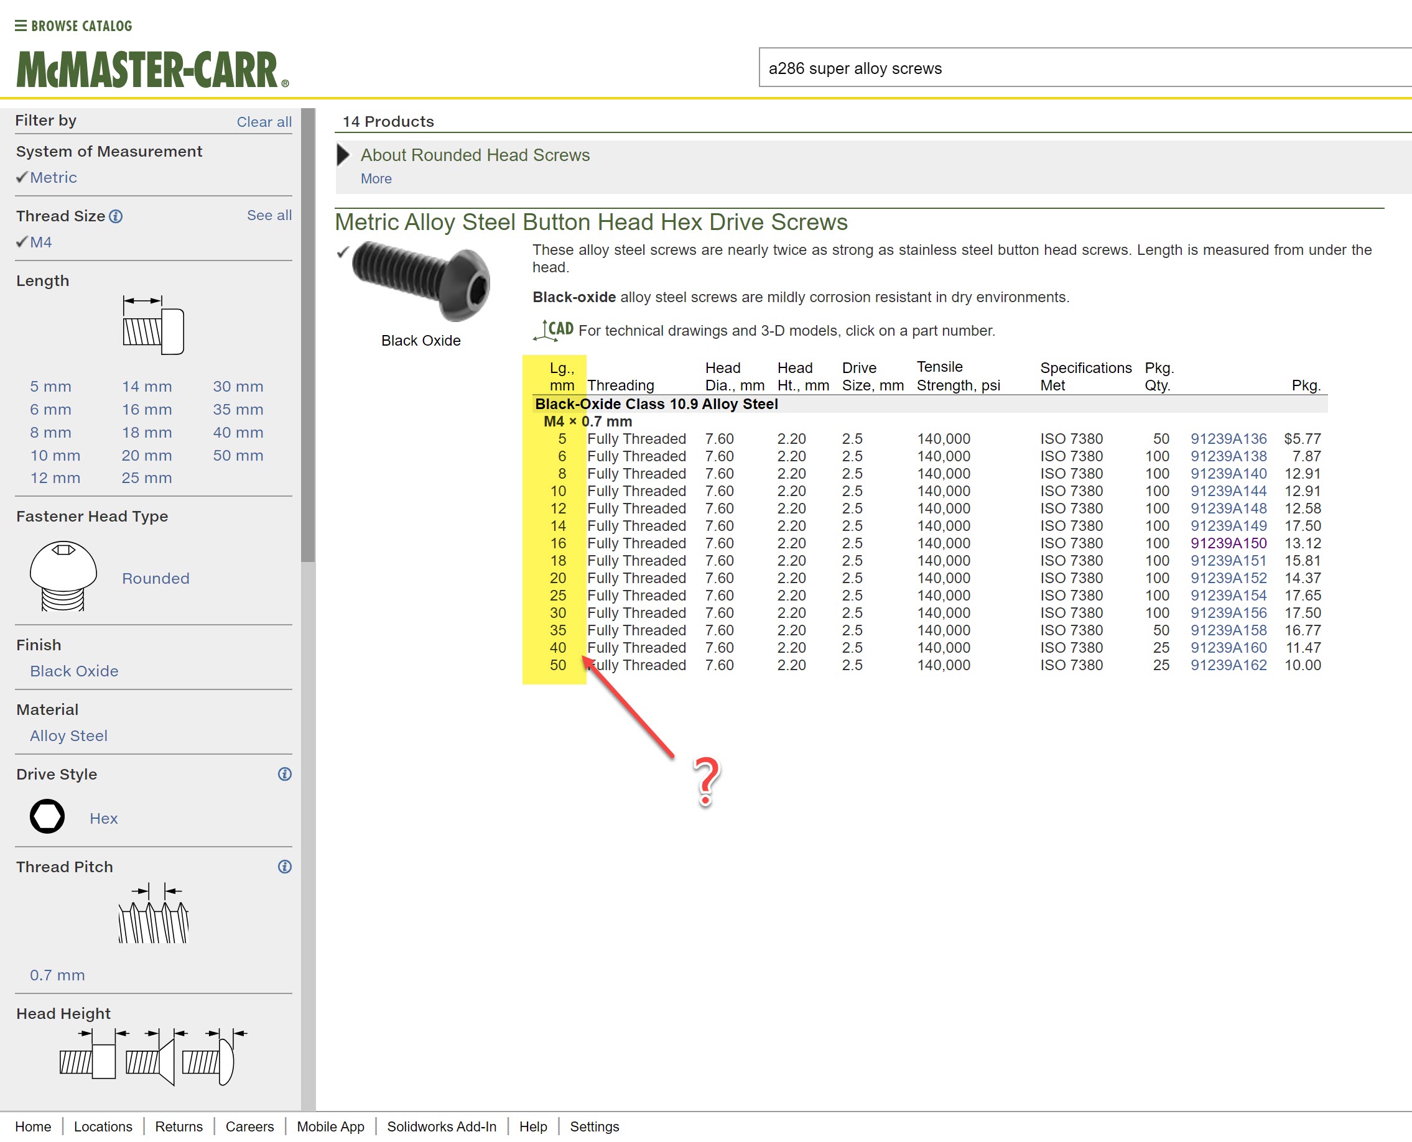Expand About Rounded Head Screws section
Screen dimensions: 1412x1142
click(343, 155)
